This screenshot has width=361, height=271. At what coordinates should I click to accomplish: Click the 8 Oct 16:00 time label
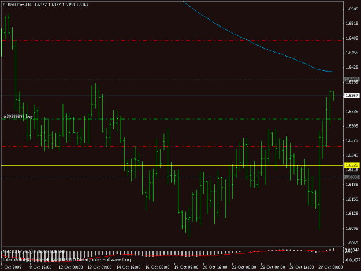click(40, 267)
